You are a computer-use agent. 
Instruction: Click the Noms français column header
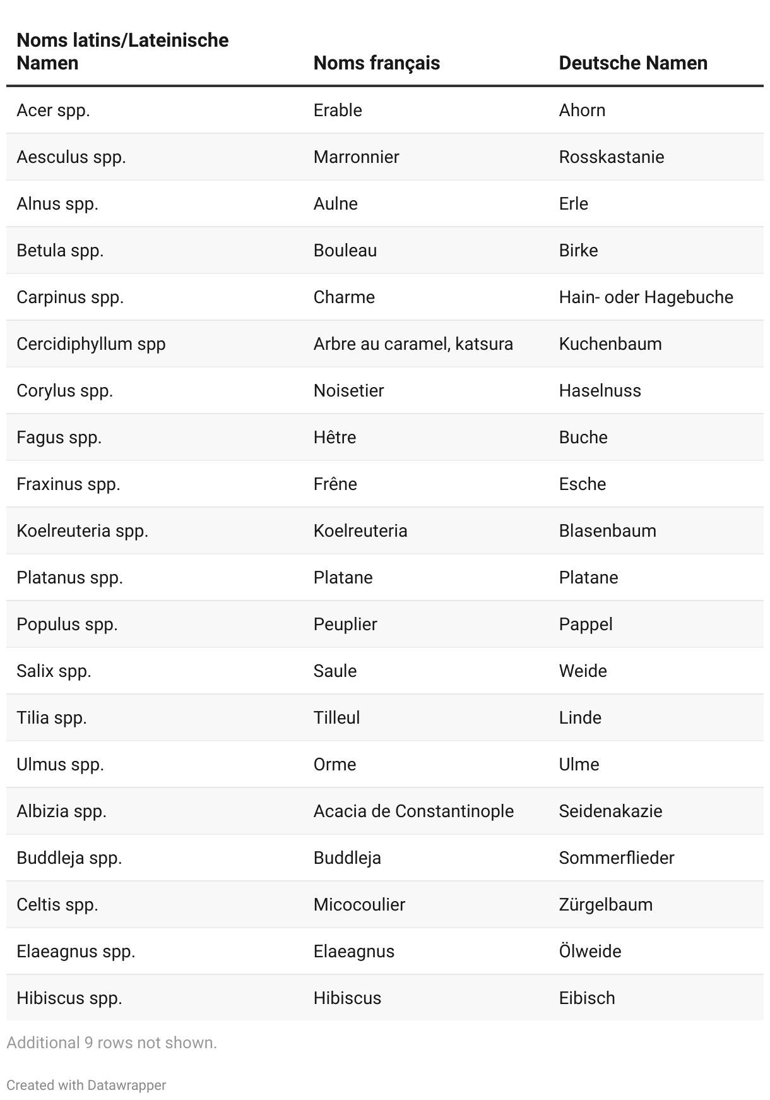coord(377,63)
